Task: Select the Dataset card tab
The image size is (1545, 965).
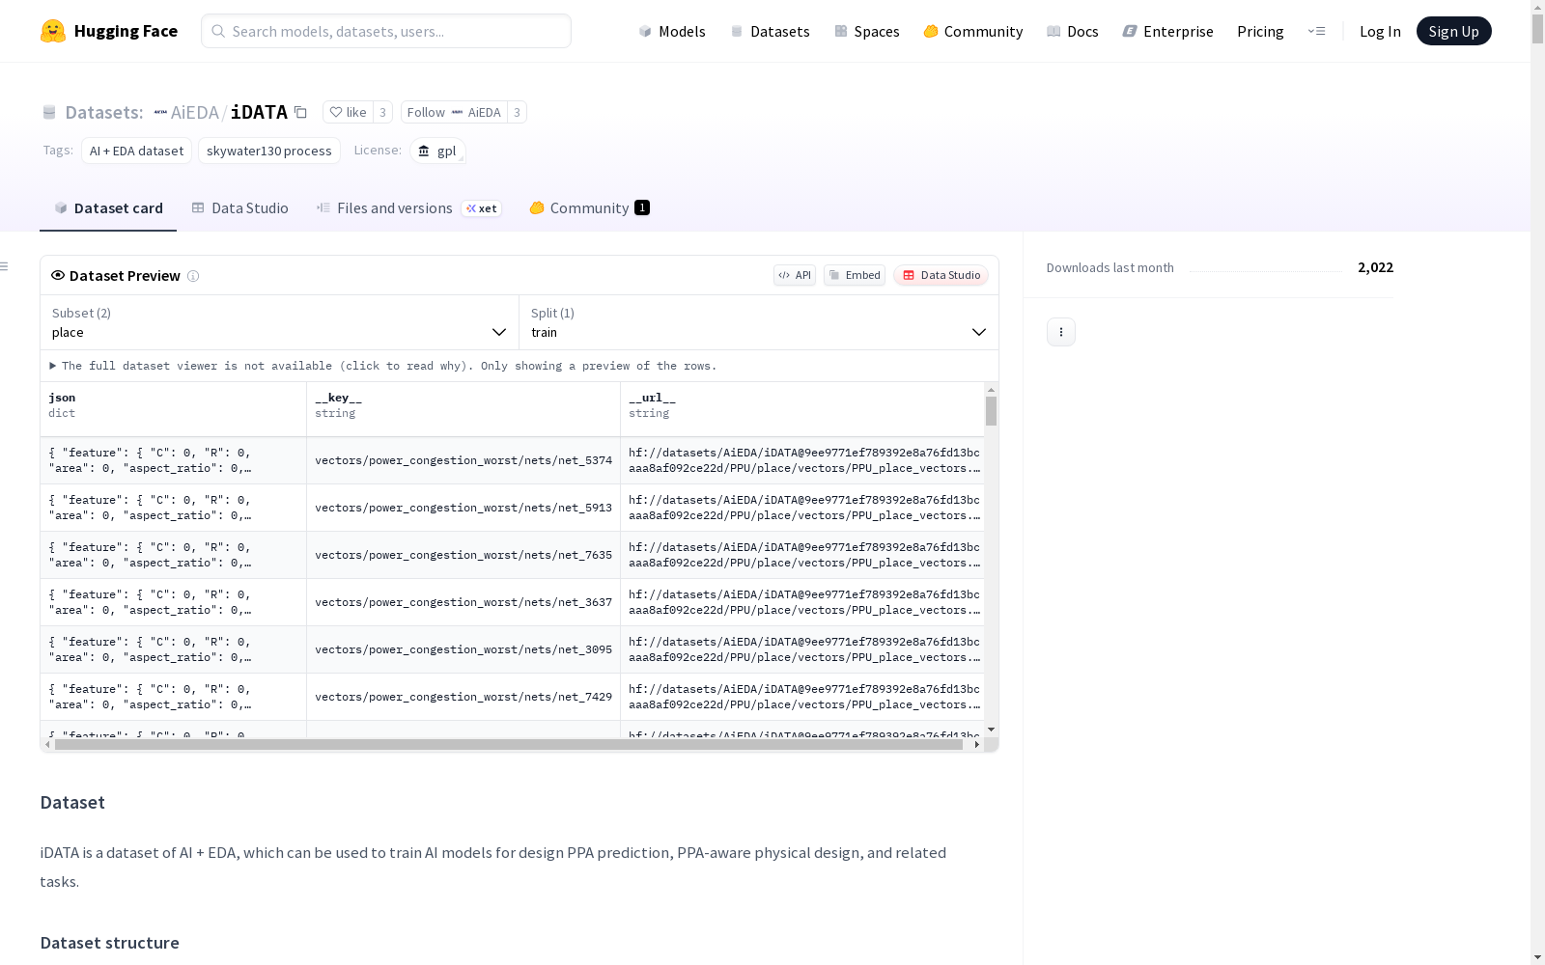Action: [x=108, y=208]
